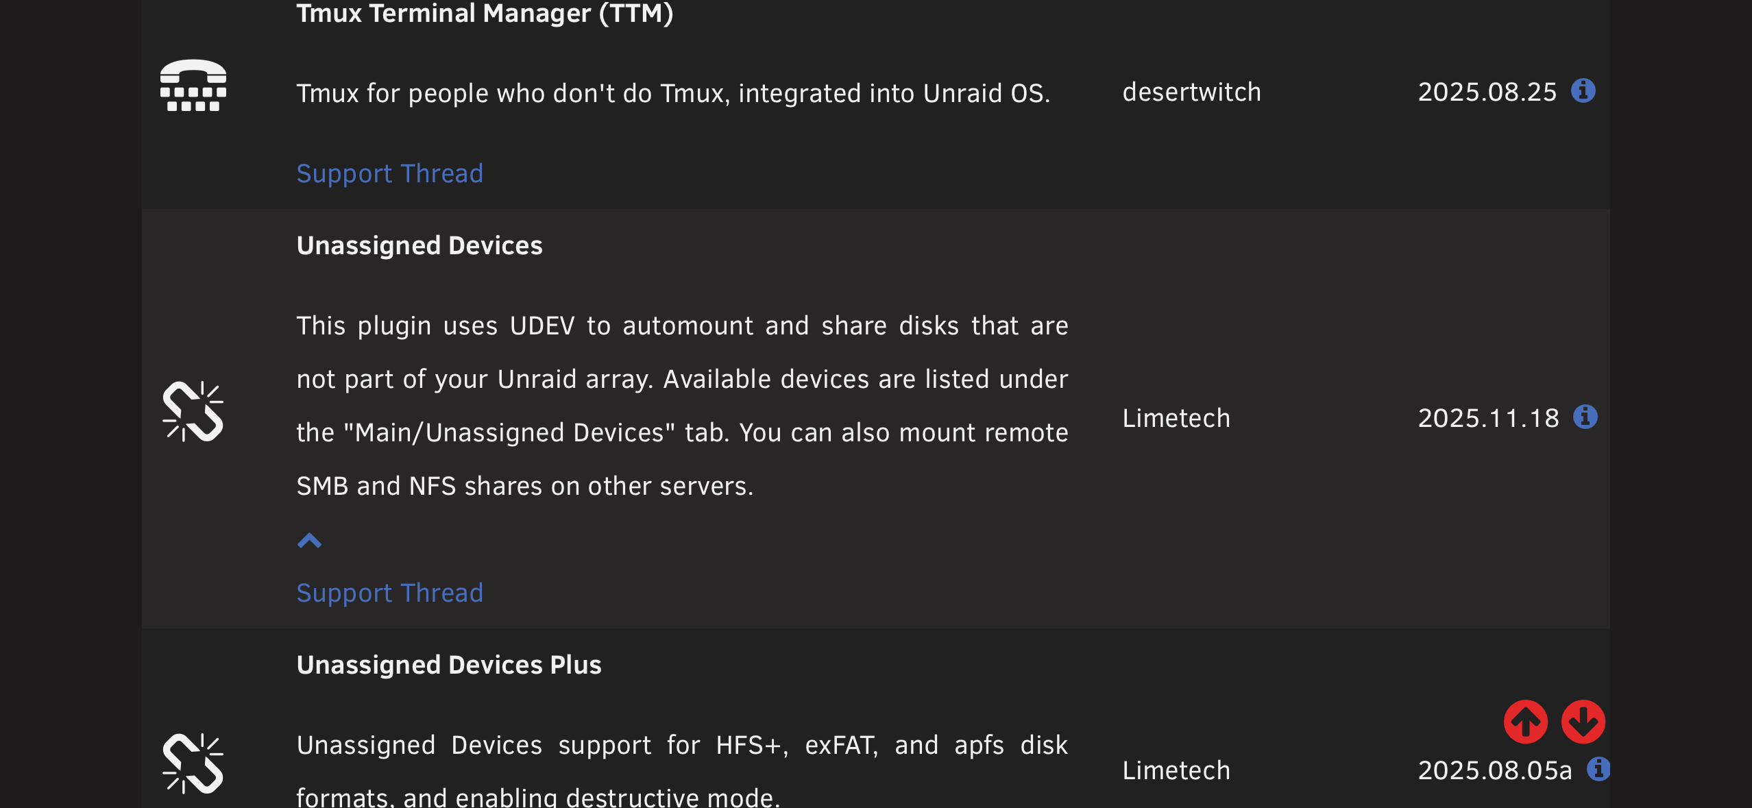1752x808 pixels.
Task: Click the Tmux Terminal Manager (TTM) title
Action: [485, 13]
